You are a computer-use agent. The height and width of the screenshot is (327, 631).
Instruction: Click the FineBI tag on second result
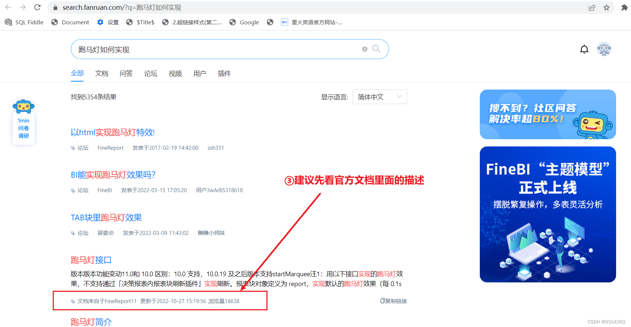[105, 190]
